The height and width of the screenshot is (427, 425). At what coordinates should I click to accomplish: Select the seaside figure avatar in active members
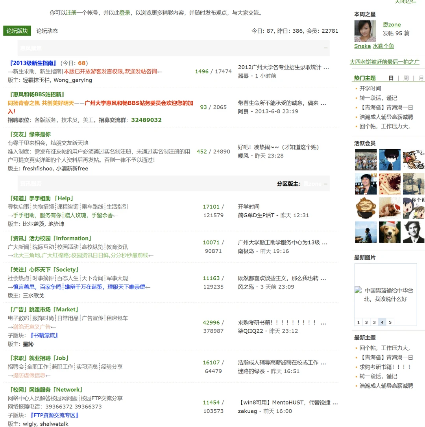click(366, 231)
